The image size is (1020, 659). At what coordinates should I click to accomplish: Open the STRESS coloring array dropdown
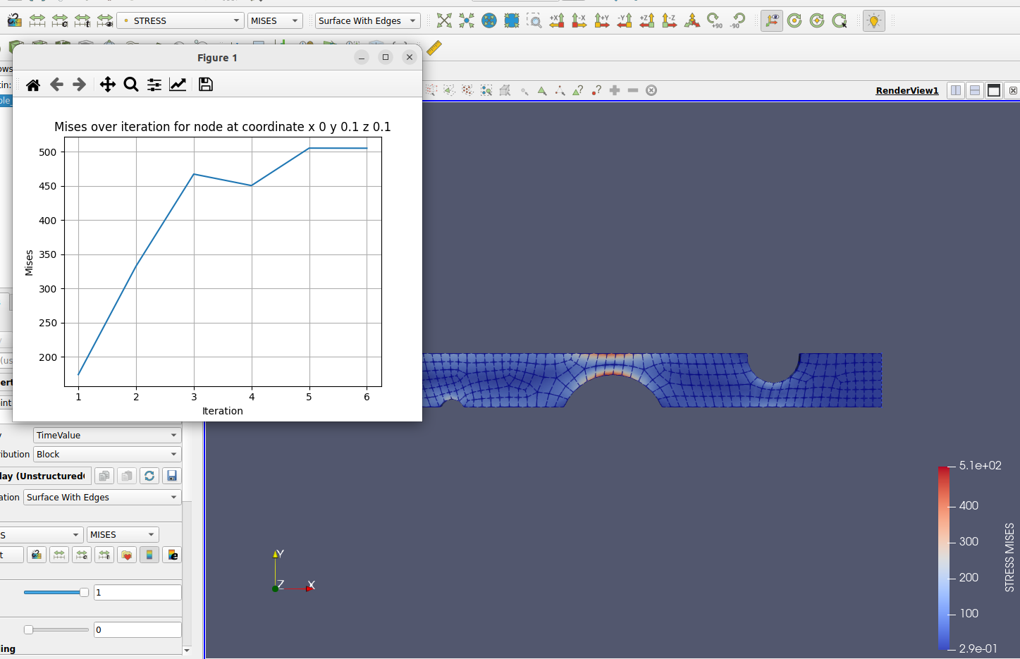pos(180,20)
